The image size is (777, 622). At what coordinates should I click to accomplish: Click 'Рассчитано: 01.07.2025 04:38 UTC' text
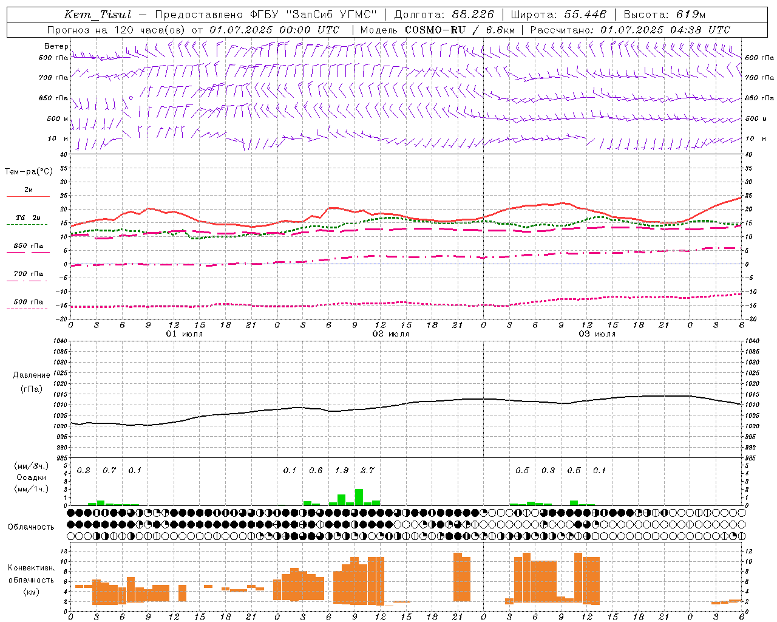point(630,30)
